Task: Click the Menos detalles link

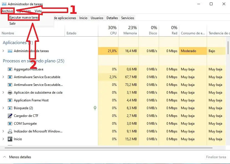Action: (x=20, y=157)
